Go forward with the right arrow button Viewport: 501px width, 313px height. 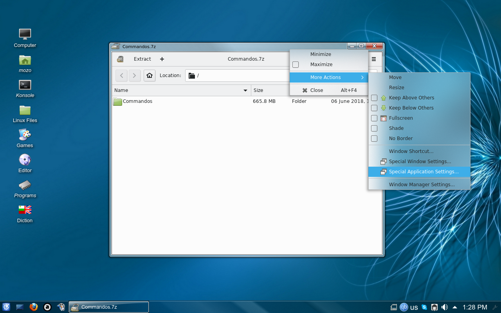point(135,76)
